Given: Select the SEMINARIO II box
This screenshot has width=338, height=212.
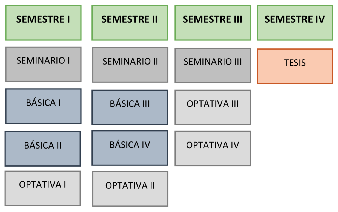Looking at the screenshot, I should [x=130, y=65].
